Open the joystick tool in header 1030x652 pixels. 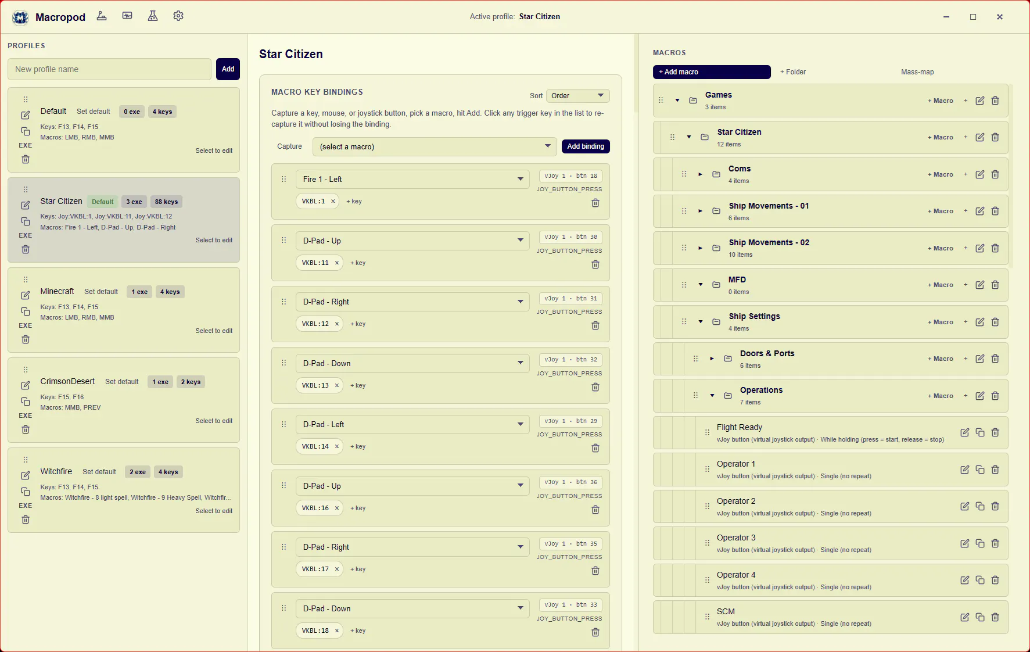(x=102, y=16)
